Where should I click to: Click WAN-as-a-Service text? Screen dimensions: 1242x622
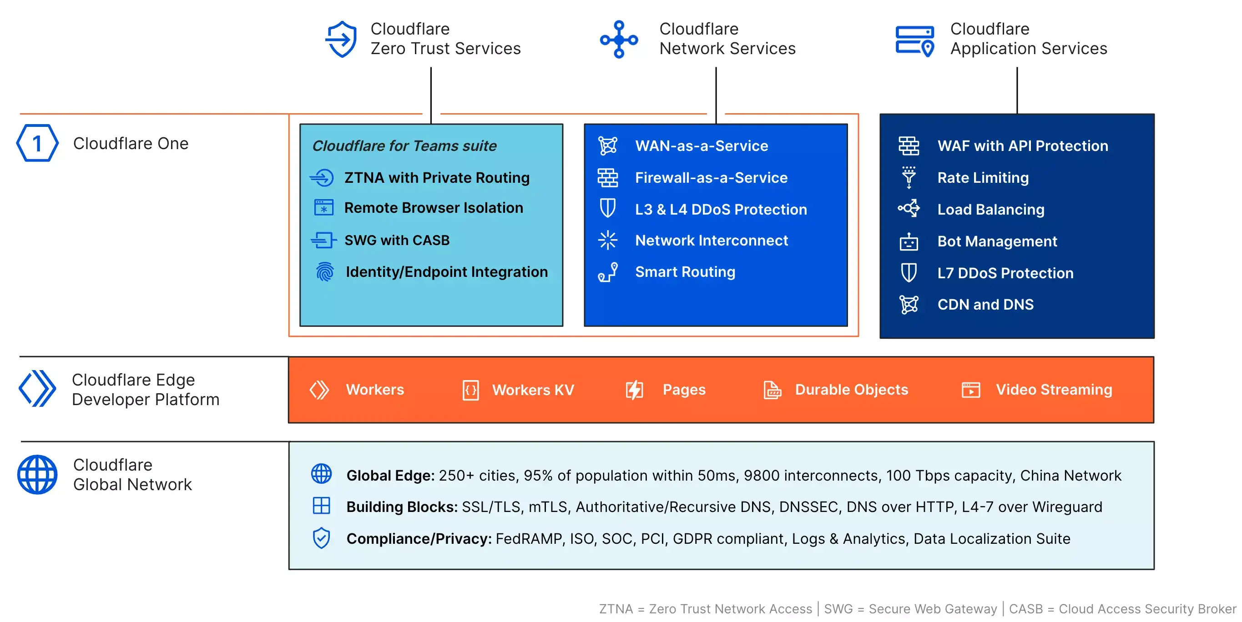coord(702,145)
